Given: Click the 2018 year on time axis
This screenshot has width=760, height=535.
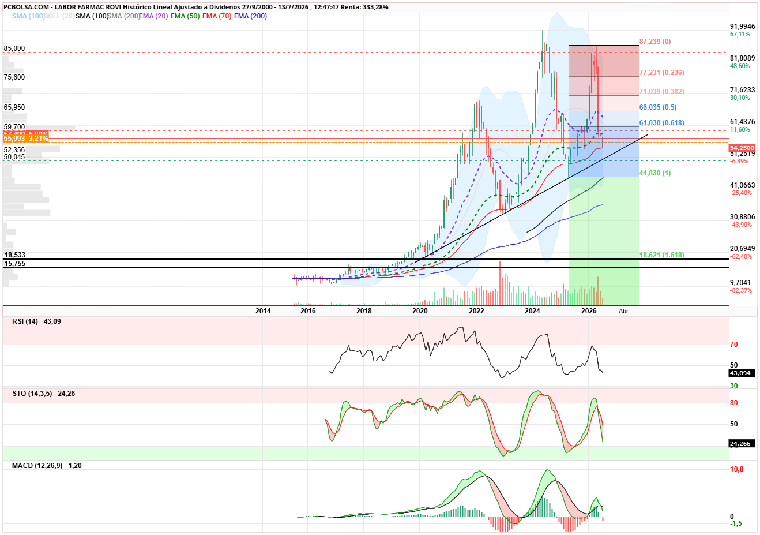Looking at the screenshot, I should click(364, 311).
